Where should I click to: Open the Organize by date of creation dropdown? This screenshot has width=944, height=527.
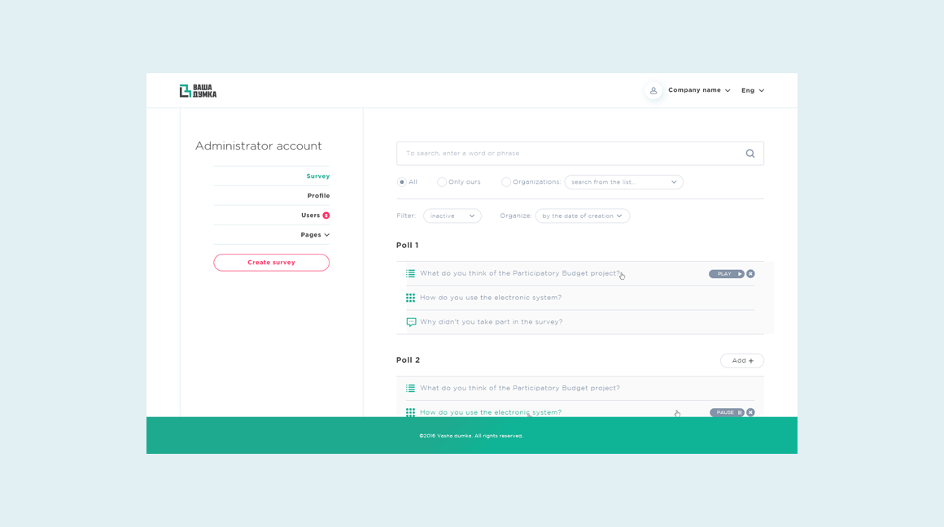[x=582, y=216]
